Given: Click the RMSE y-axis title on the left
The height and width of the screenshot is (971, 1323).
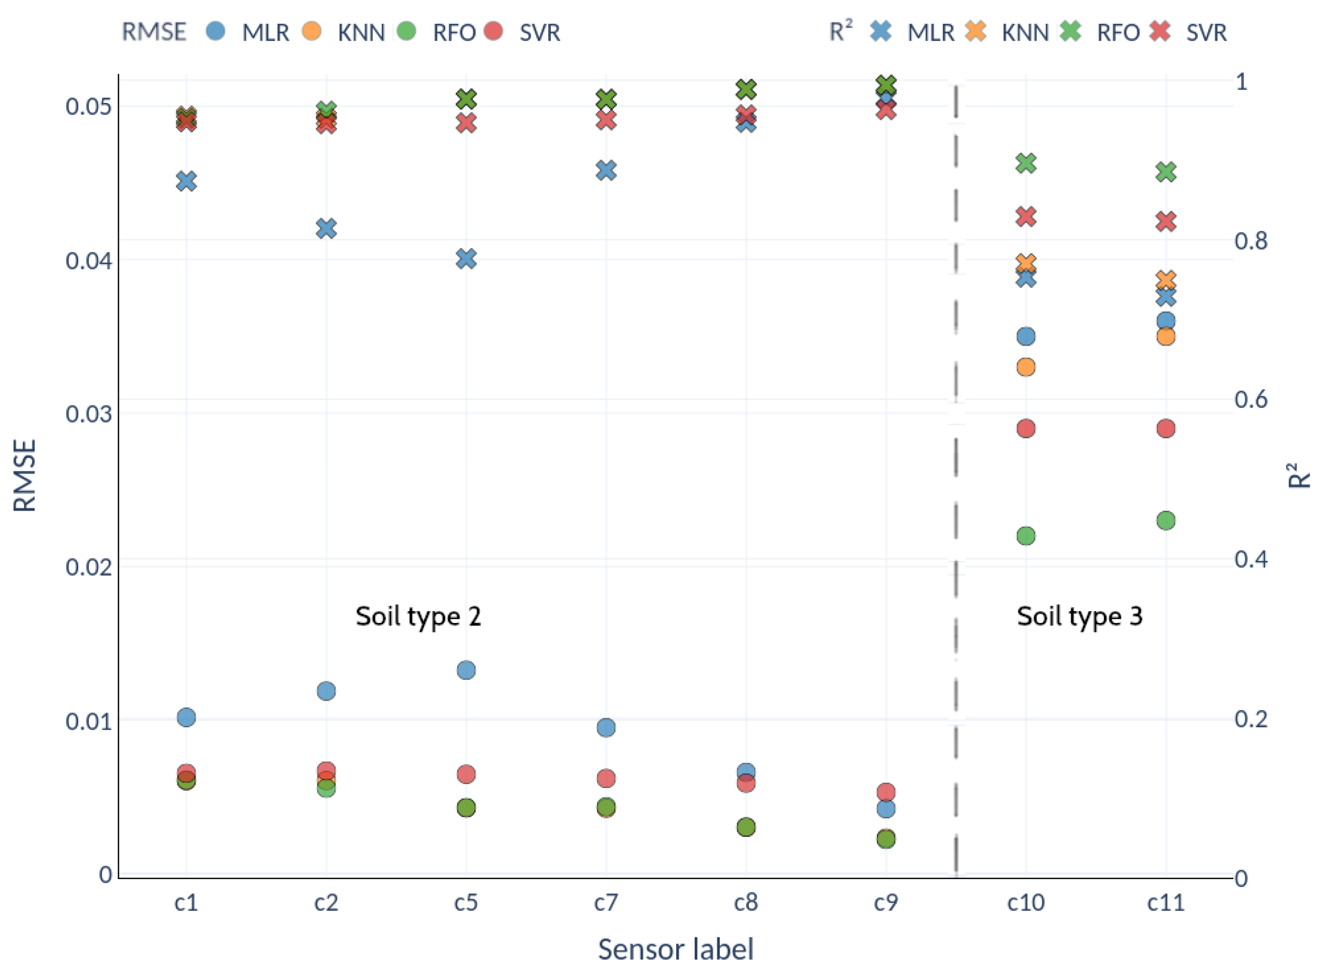Looking at the screenshot, I should click(x=25, y=475).
